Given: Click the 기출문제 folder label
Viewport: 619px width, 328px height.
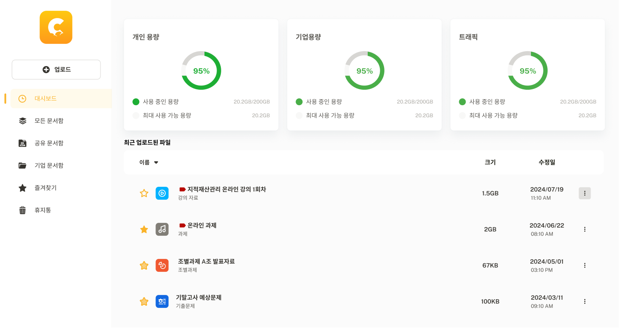Looking at the screenshot, I should pos(185,306).
